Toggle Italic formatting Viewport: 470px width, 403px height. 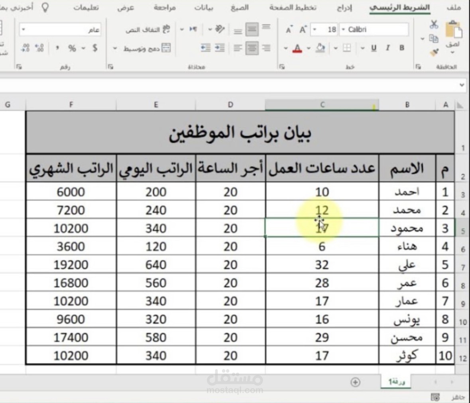(388, 48)
